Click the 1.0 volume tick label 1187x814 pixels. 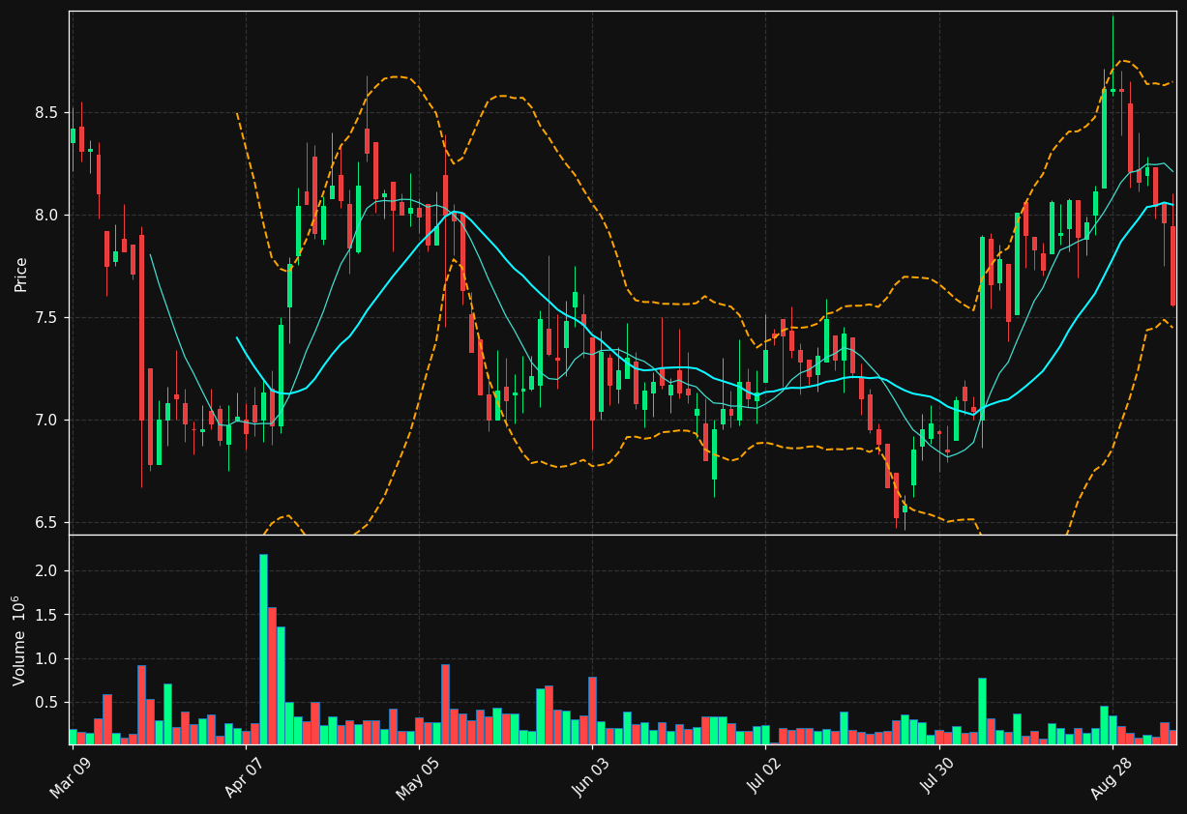click(x=48, y=658)
